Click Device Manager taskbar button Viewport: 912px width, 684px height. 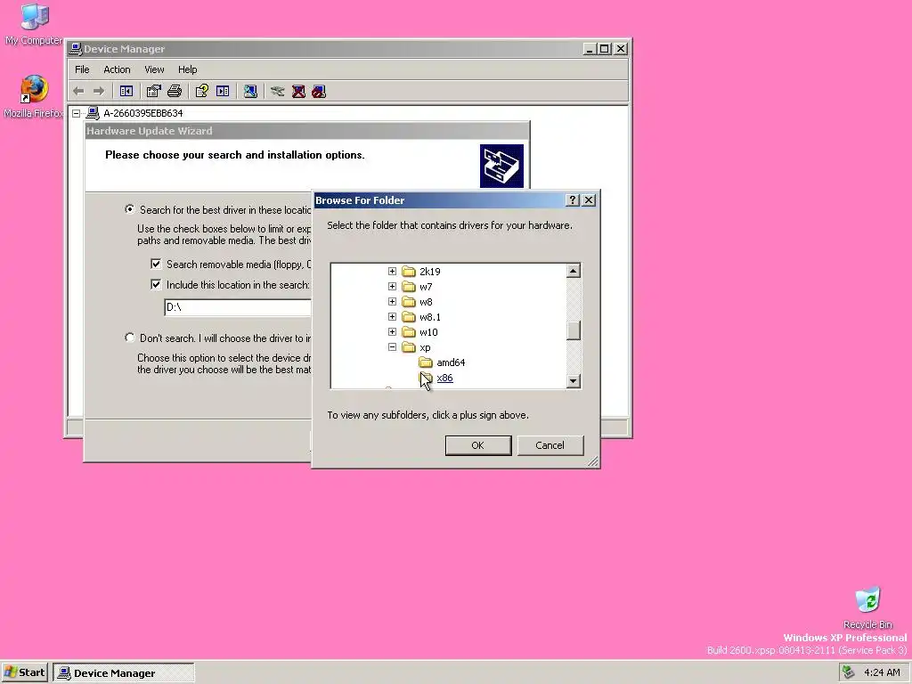(x=124, y=673)
